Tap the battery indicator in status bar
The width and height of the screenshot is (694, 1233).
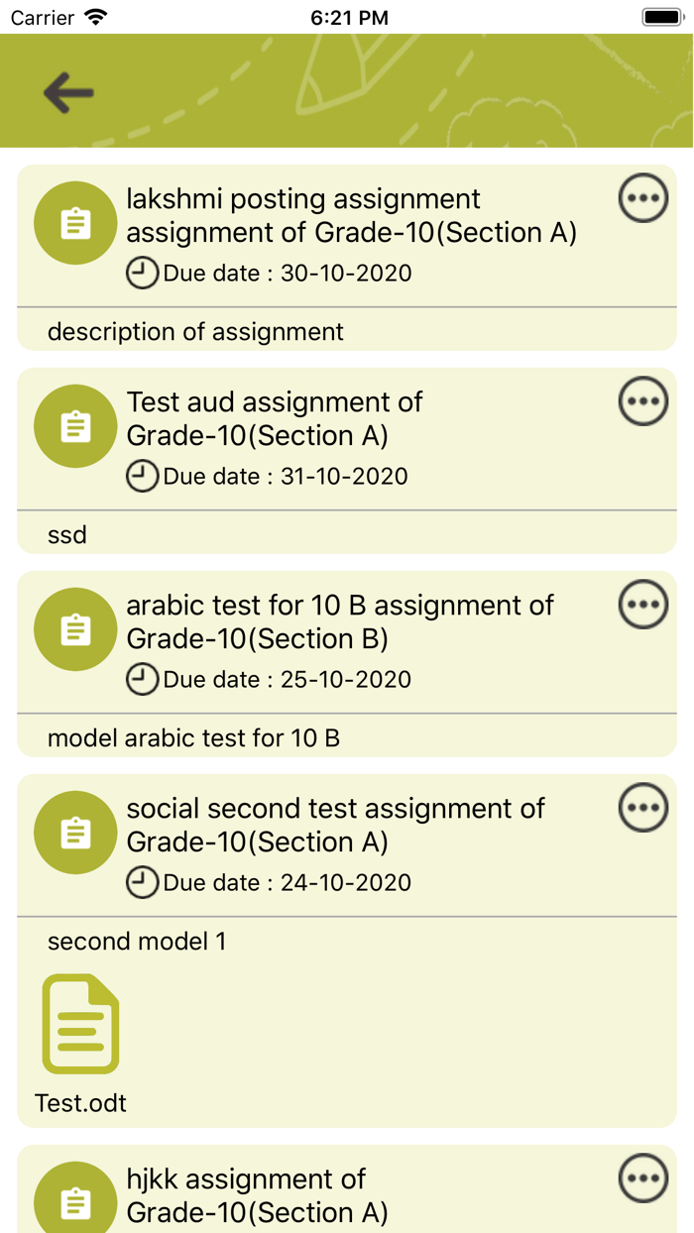[x=661, y=17]
